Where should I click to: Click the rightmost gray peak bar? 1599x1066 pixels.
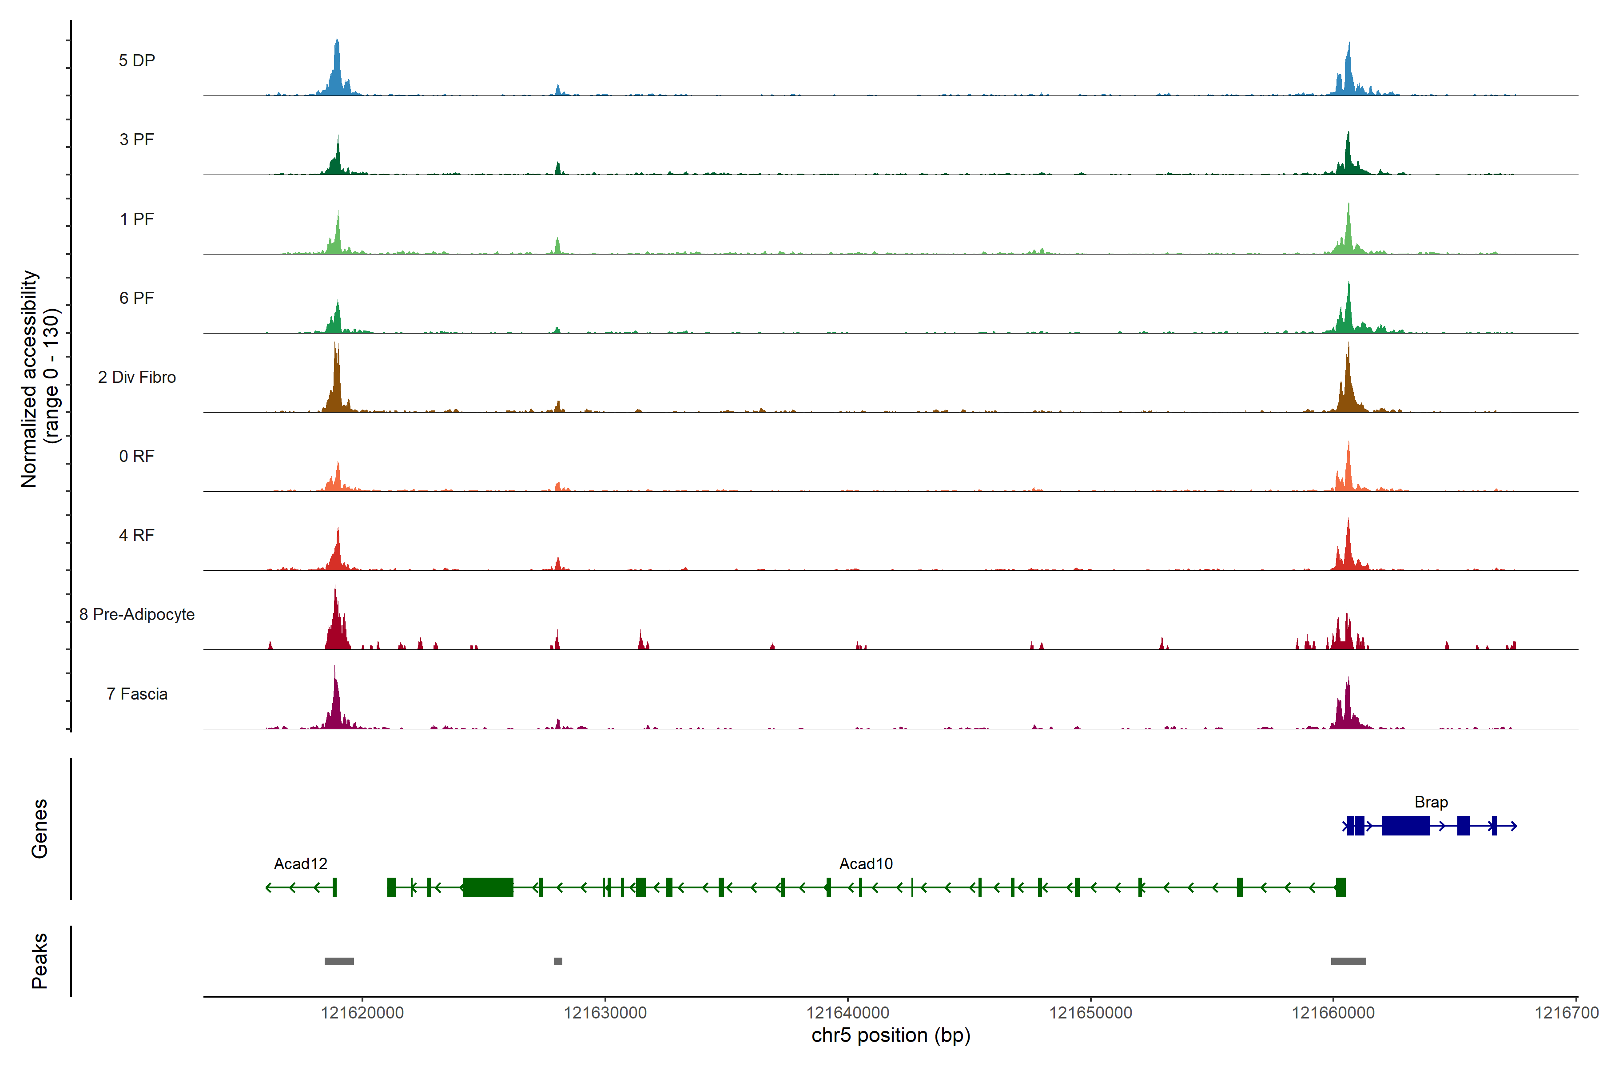coord(1348,961)
